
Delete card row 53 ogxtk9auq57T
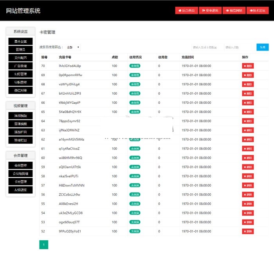(248, 222)
